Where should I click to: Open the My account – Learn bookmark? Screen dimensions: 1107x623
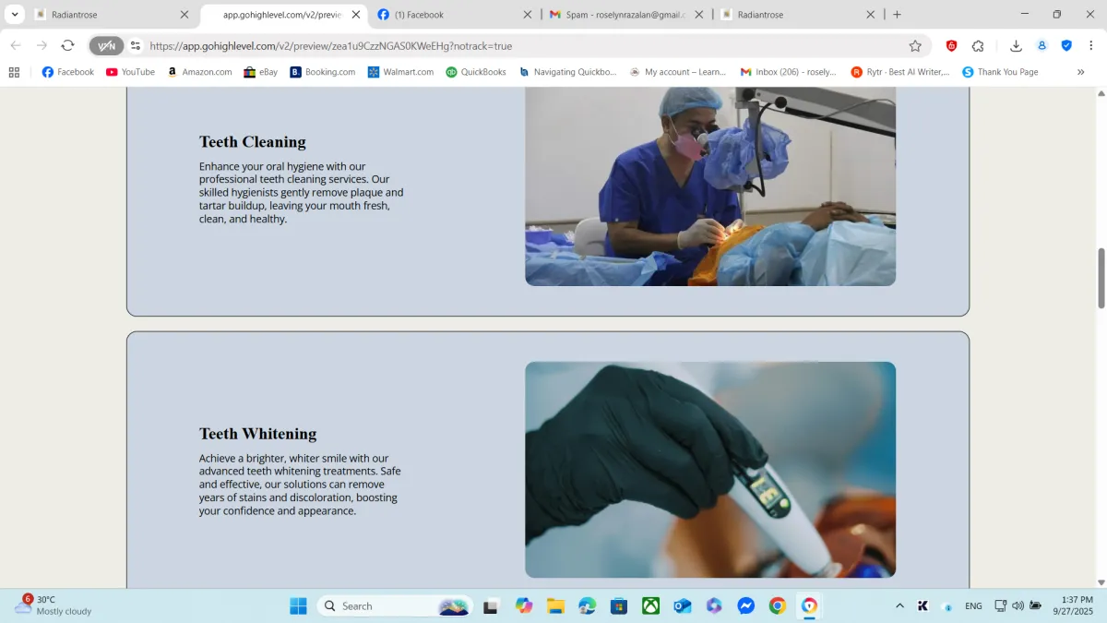coord(677,72)
